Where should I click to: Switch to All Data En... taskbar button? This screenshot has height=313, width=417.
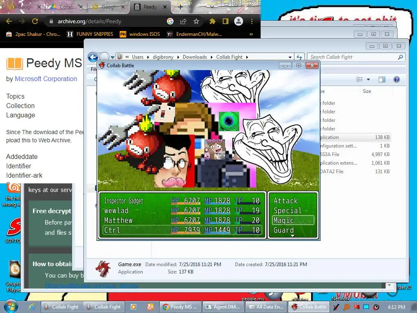[266, 307]
